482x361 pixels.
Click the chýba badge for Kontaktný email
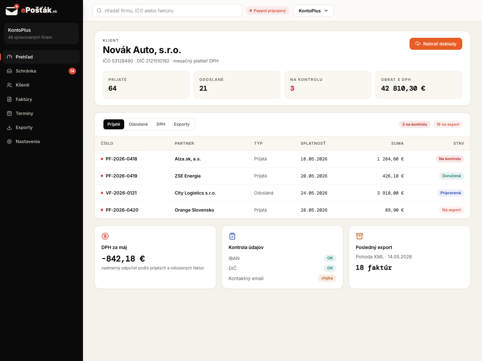pyautogui.click(x=327, y=278)
